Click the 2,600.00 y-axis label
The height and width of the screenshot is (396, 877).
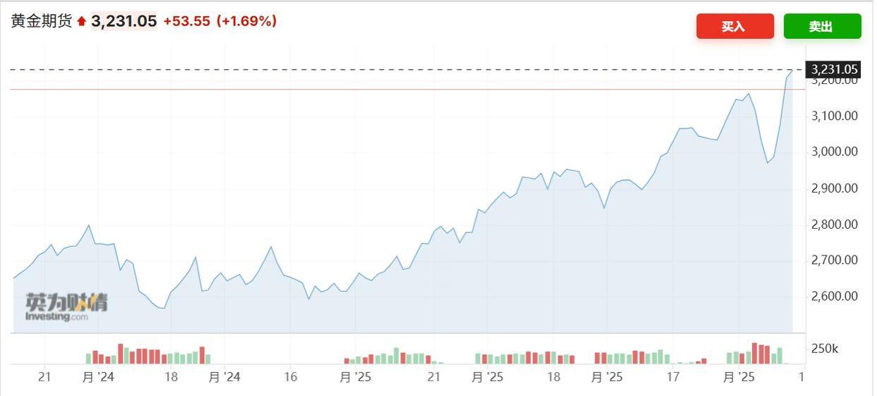click(x=835, y=296)
